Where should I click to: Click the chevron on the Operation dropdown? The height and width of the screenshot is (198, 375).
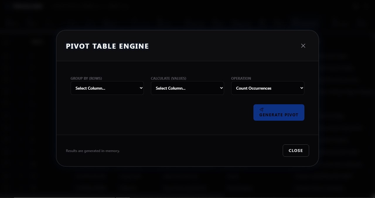(x=301, y=88)
